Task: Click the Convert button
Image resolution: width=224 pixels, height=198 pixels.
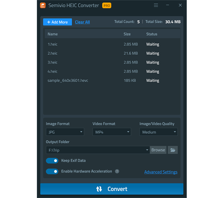Action: pyautogui.click(x=112, y=189)
